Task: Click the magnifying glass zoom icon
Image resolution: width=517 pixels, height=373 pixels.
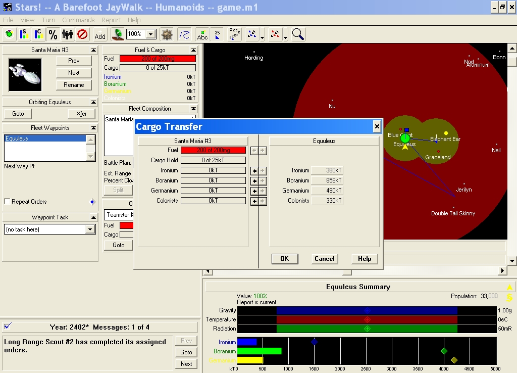Action: [x=298, y=34]
